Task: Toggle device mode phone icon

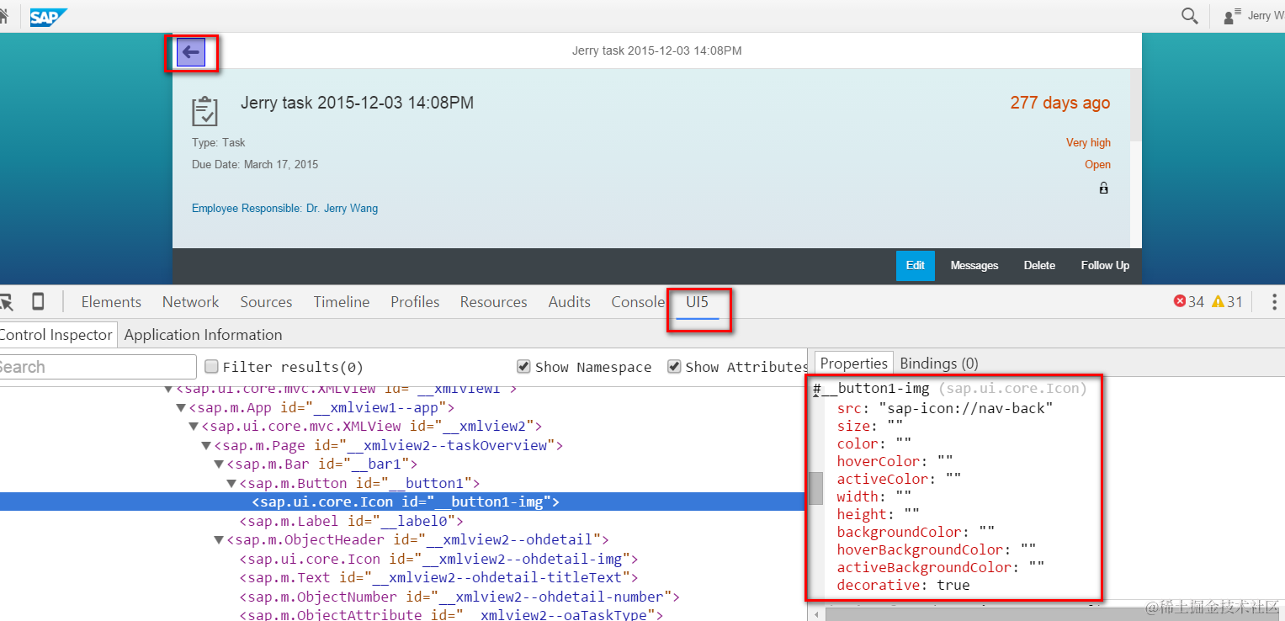Action: [x=37, y=302]
